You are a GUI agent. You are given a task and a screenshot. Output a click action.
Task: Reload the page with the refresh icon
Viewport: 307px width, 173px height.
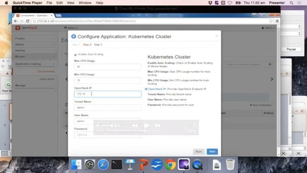pos(28,21)
